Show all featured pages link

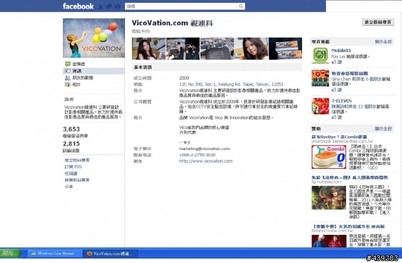pyautogui.click(x=383, y=41)
